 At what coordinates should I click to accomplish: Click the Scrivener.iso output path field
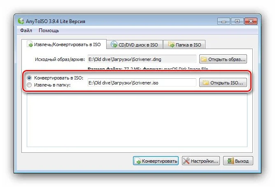coord(142,83)
